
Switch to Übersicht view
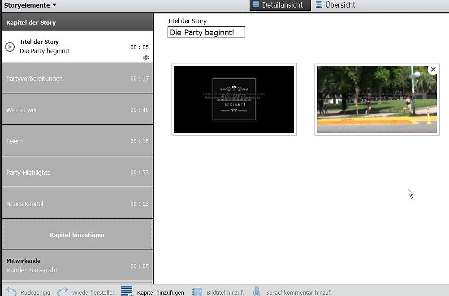(335, 5)
